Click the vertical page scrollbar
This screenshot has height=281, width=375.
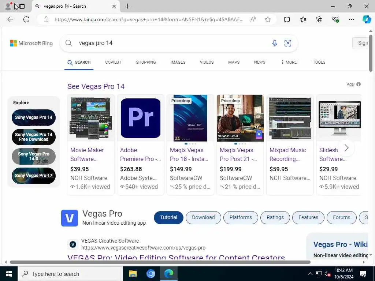(x=371, y=53)
